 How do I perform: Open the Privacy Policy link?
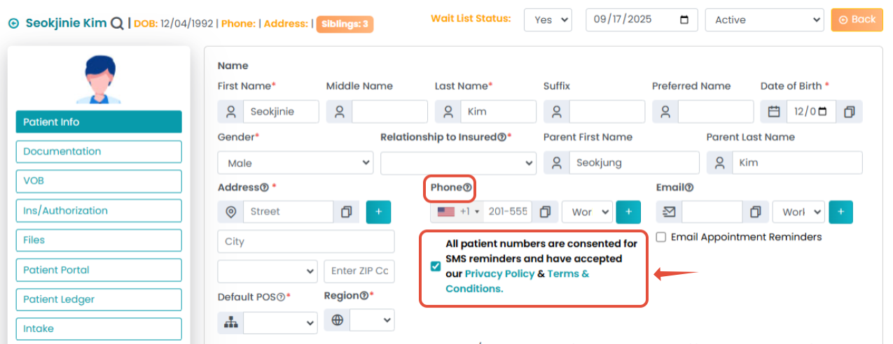[x=499, y=273]
